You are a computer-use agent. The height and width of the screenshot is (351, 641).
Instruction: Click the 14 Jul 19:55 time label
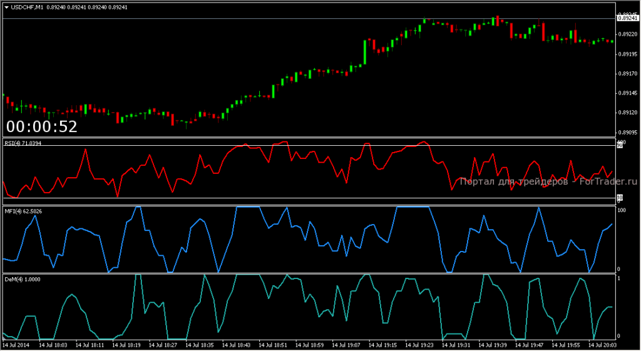(567, 345)
